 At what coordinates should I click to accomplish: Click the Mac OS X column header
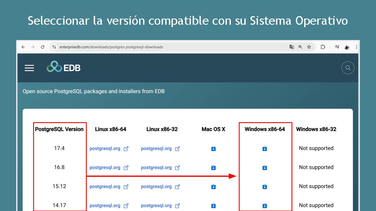point(213,129)
